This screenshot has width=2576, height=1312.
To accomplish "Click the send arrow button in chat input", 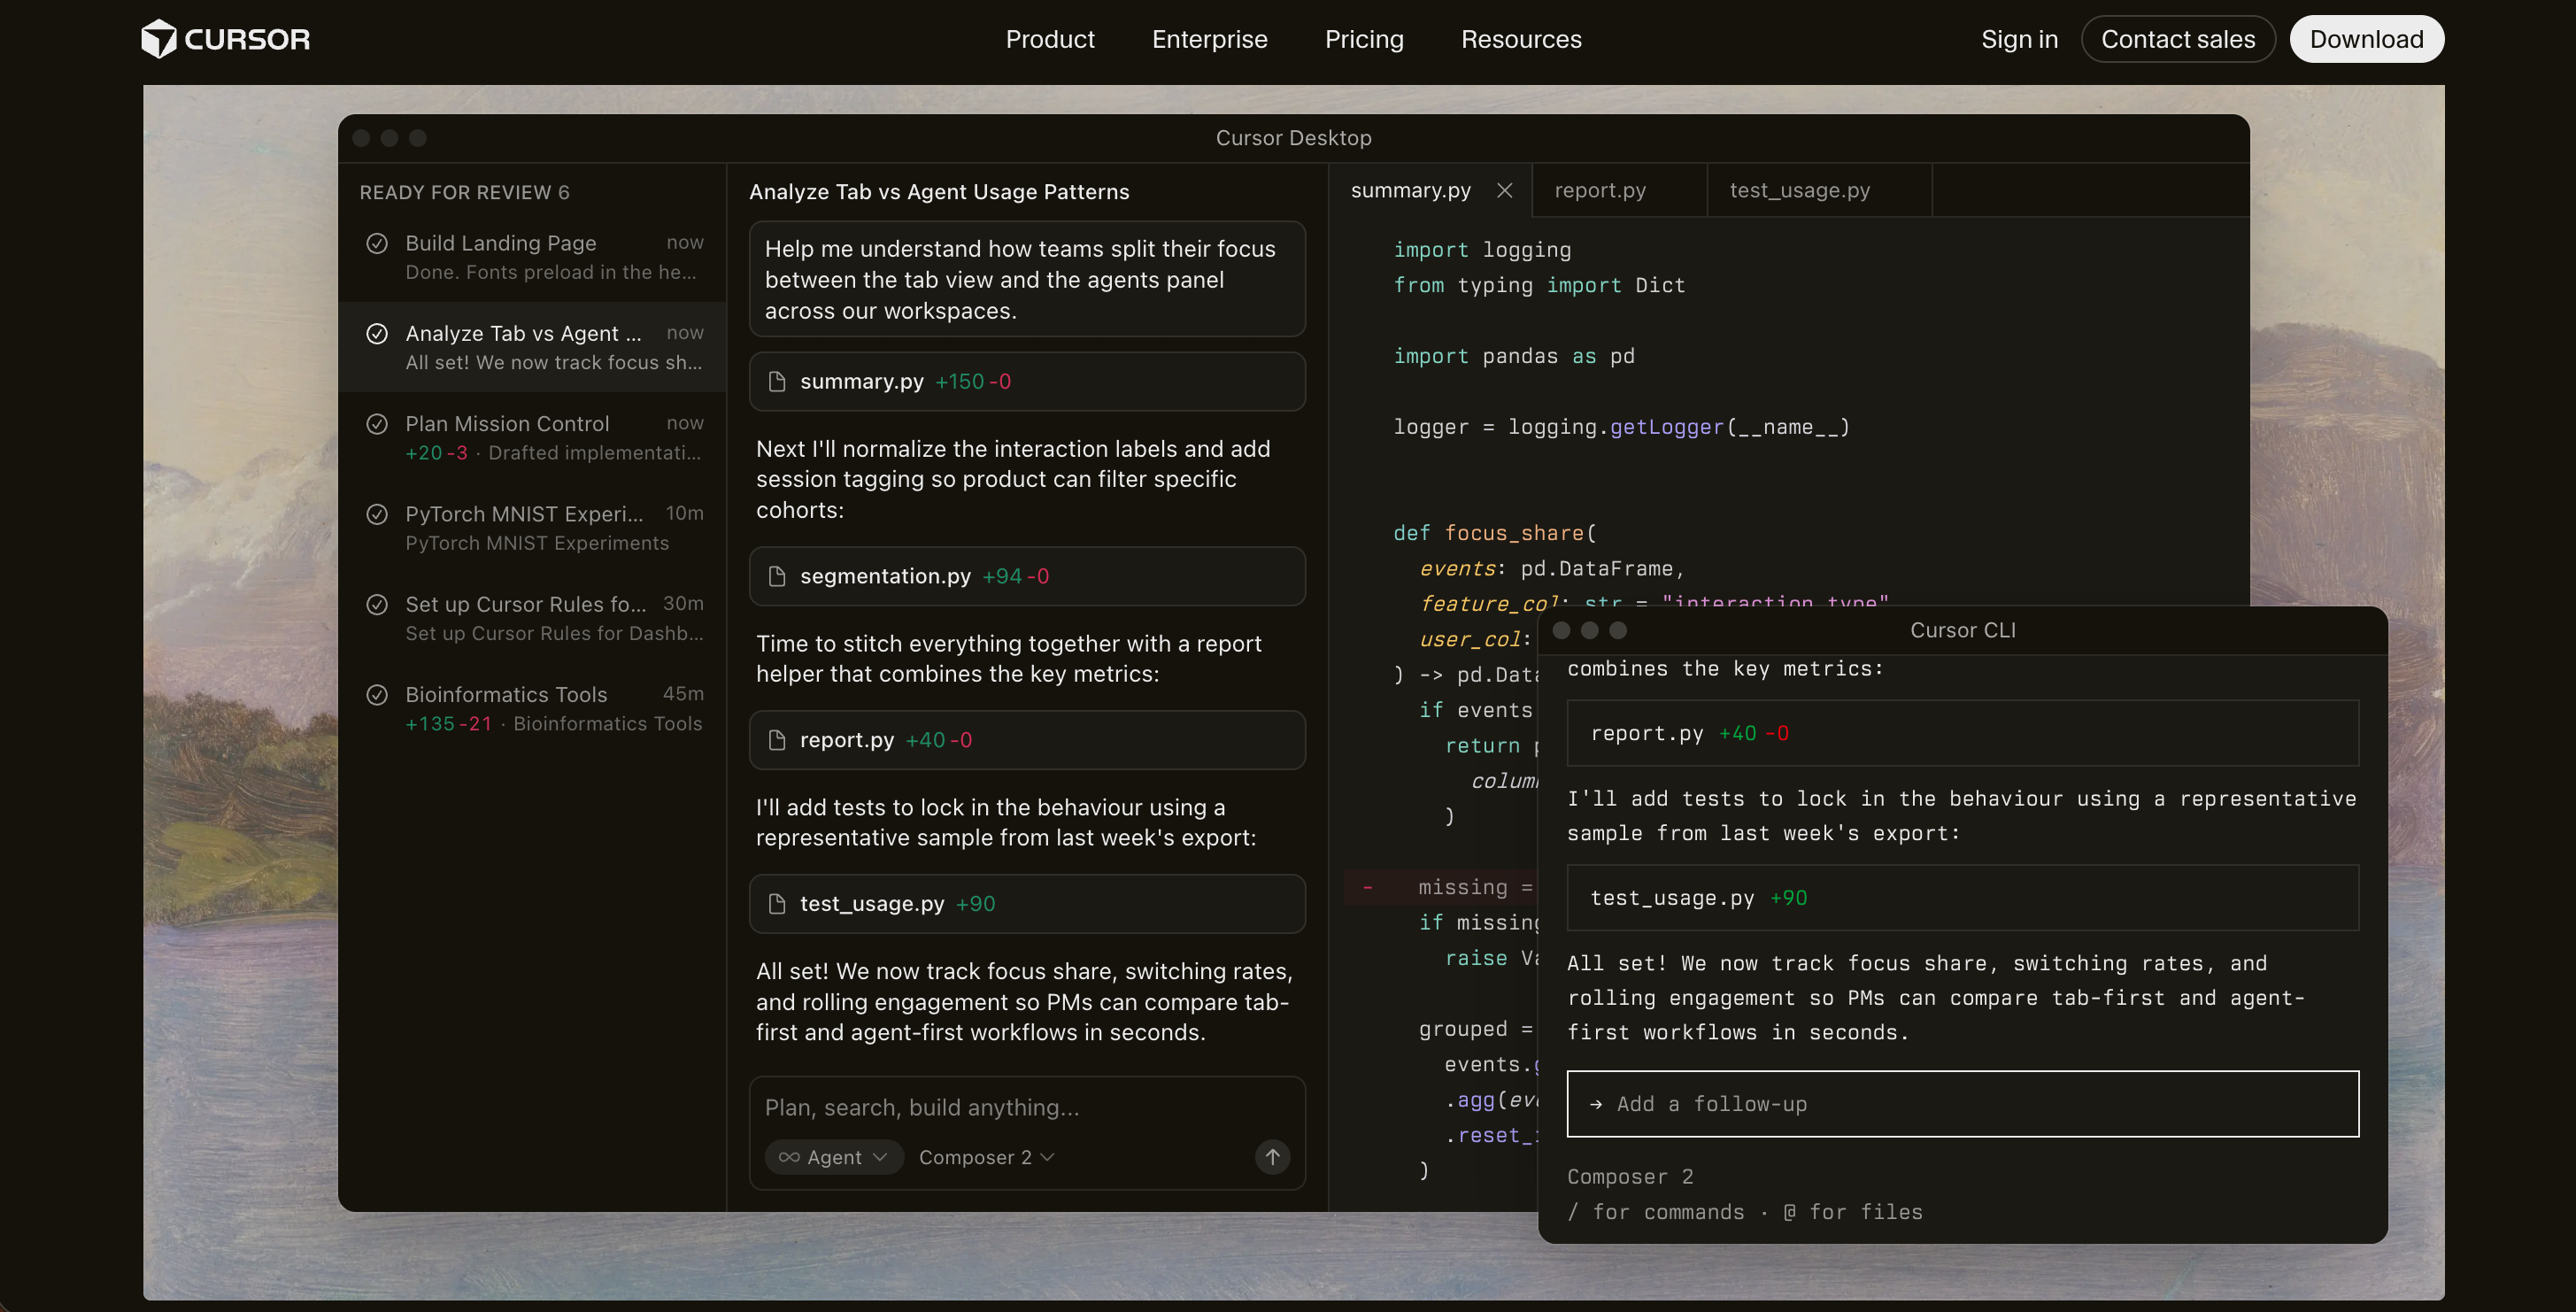I will 1272,1157.
